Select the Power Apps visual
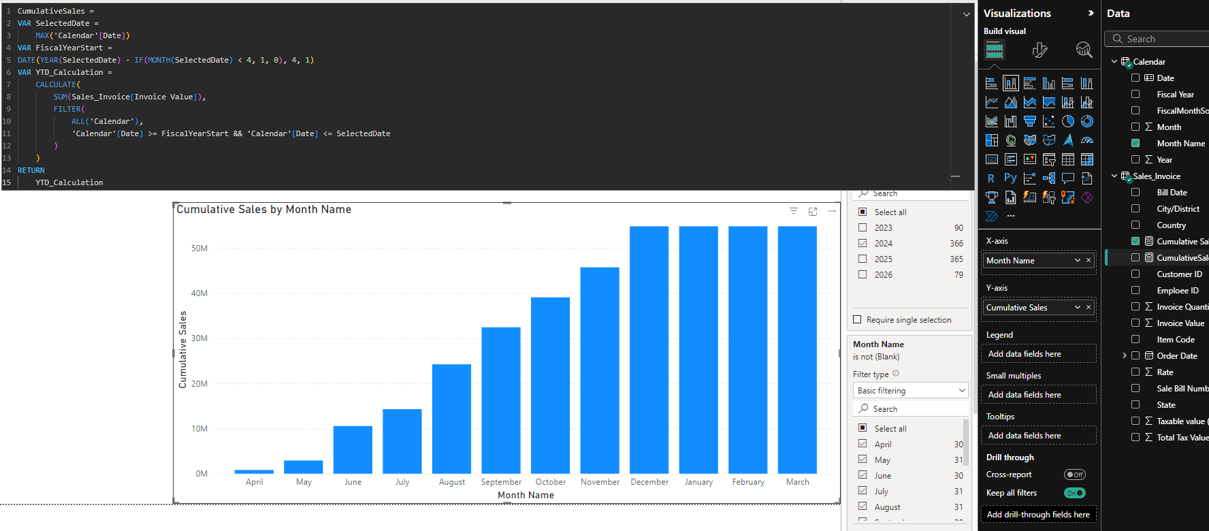The height and width of the screenshot is (531, 1209). pyautogui.click(x=1087, y=197)
